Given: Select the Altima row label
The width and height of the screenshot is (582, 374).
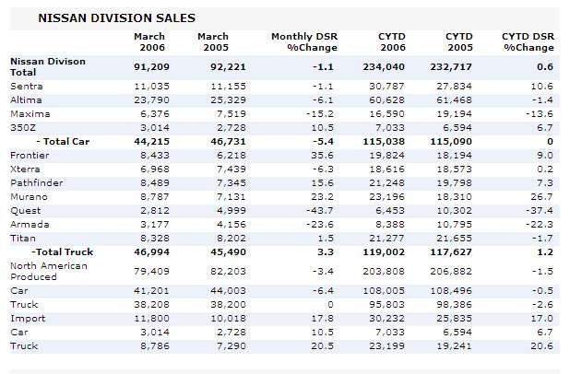Looking at the screenshot, I should [25, 99].
